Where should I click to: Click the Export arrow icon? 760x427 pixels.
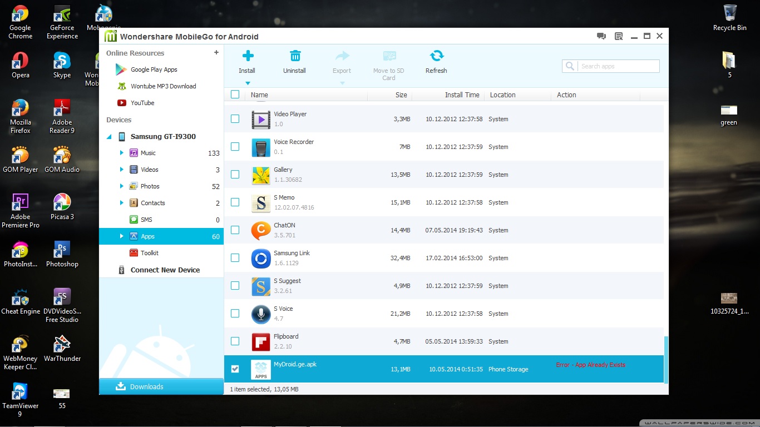click(342, 56)
